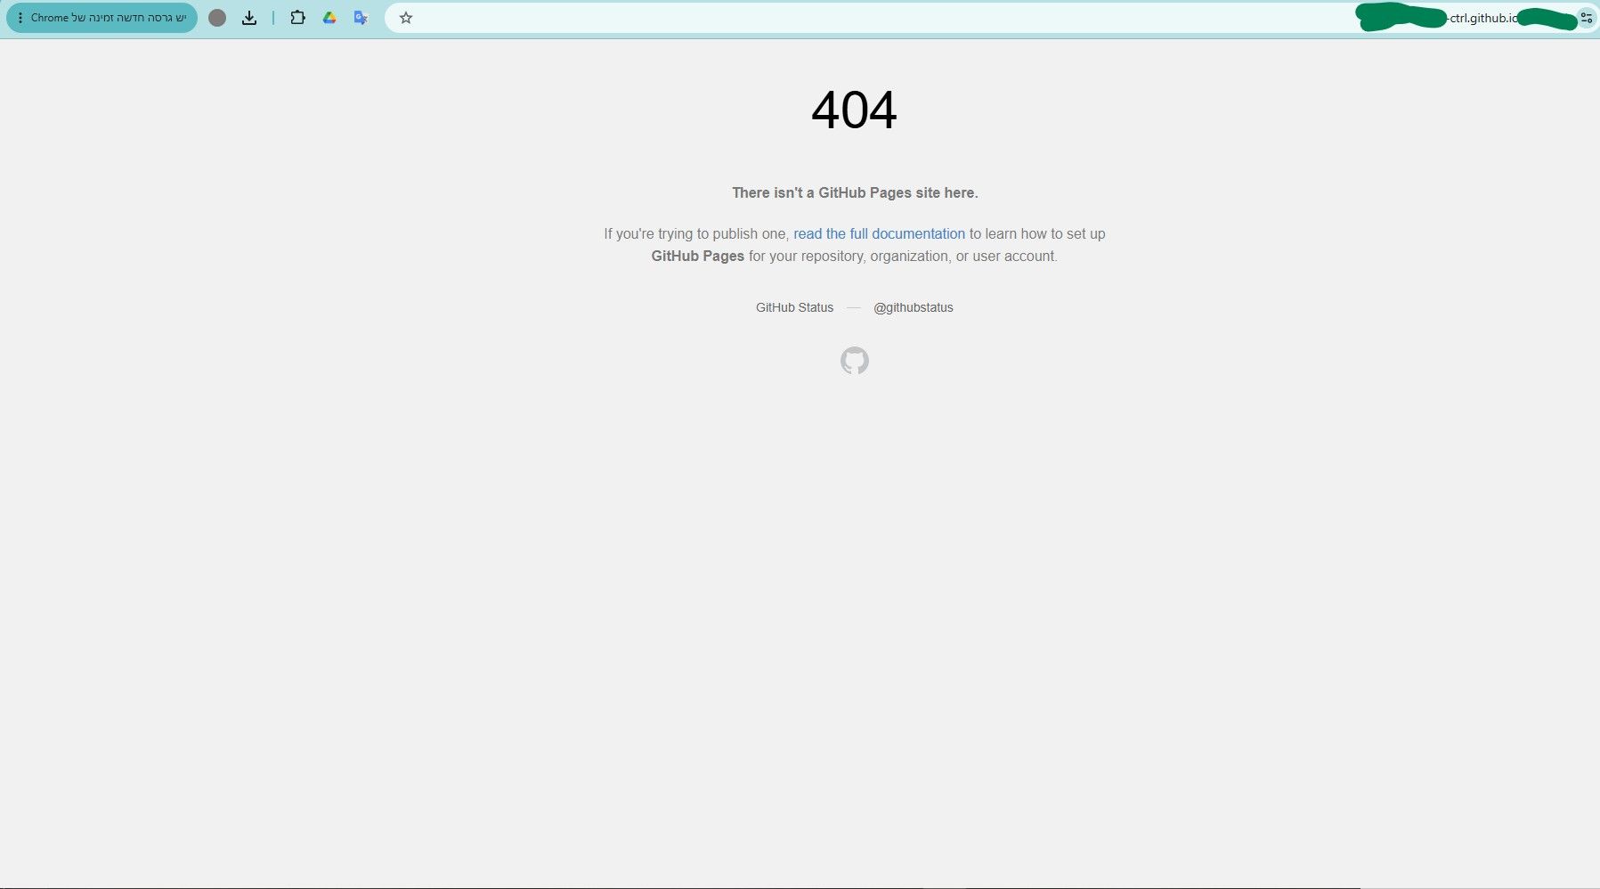This screenshot has width=1600, height=889.
Task: Click the GitHub Octocat logo
Action: coord(855,361)
